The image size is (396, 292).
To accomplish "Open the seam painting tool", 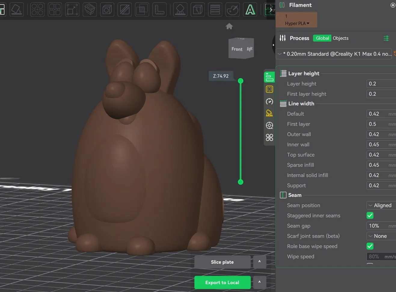I will click(x=198, y=9).
